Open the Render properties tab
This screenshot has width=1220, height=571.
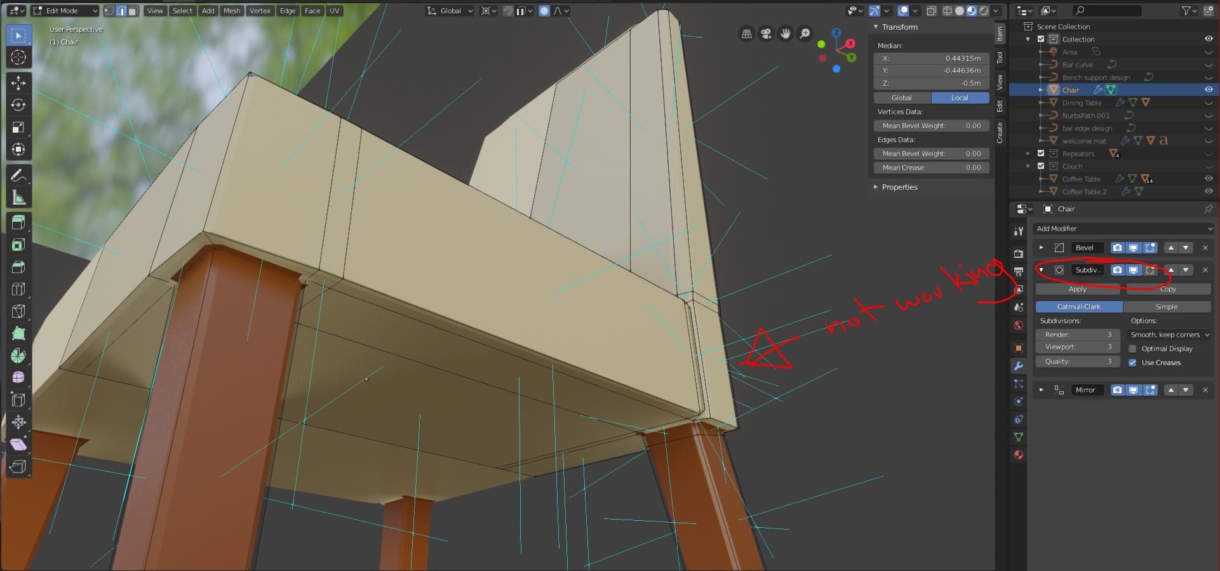[x=1019, y=253]
